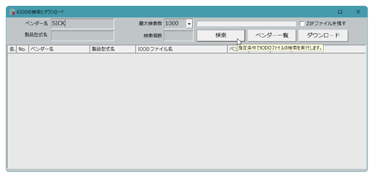Close the IODD search and download window

click(358, 12)
